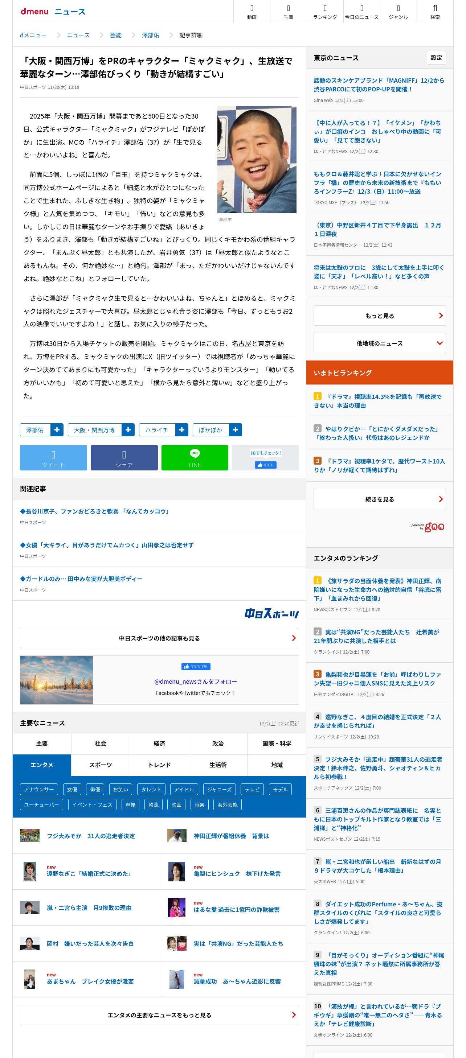
Task: Open the snowy sunset landscape thumbnail
Action: tap(57, 680)
